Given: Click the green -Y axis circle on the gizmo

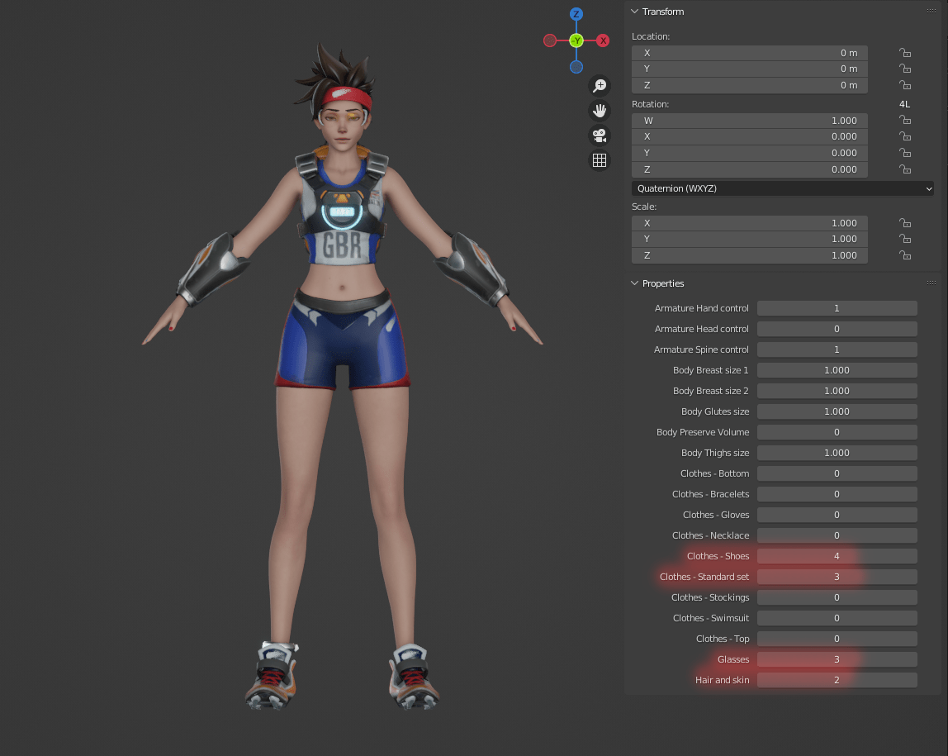Looking at the screenshot, I should [x=576, y=40].
